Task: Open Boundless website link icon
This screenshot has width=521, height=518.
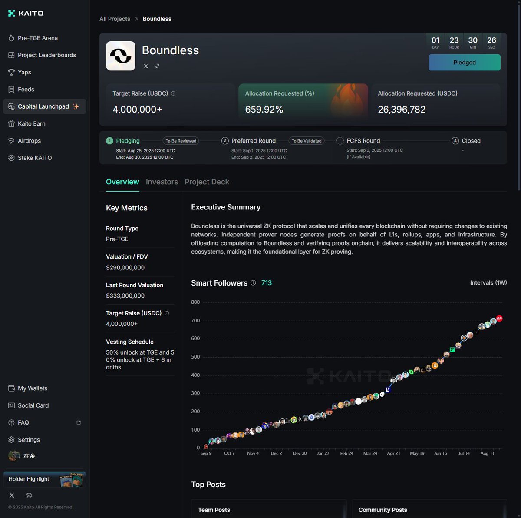Action: point(157,66)
